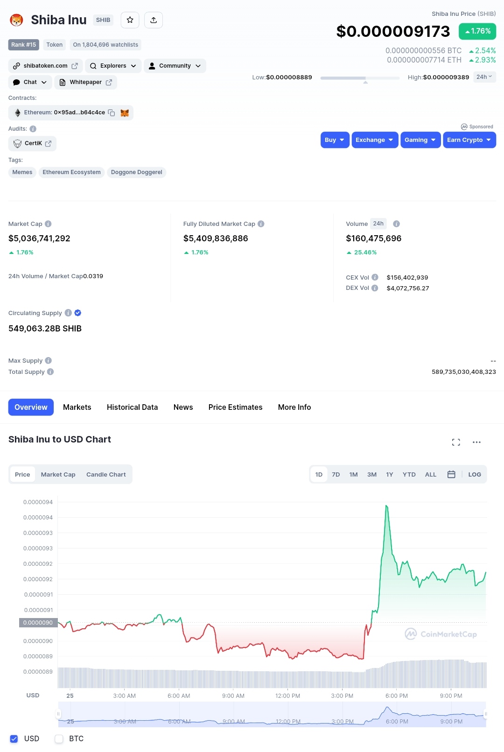Expand the Community dropdown

(175, 66)
